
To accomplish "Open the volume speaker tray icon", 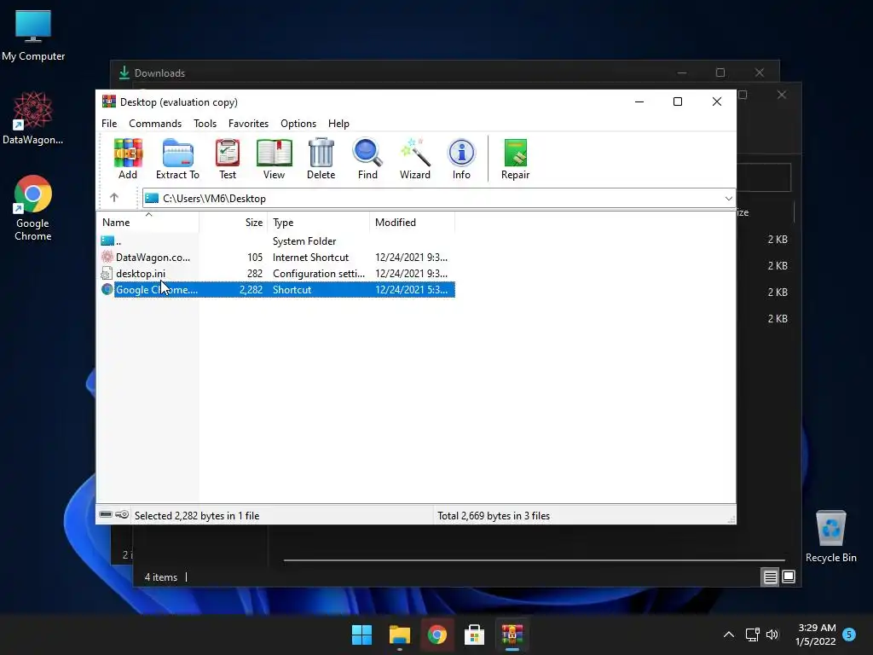I will [772, 635].
